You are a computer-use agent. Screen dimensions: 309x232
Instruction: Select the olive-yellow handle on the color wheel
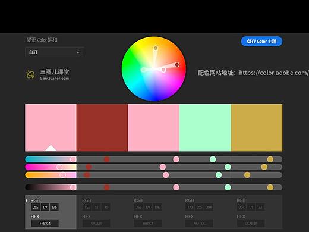[156, 48]
